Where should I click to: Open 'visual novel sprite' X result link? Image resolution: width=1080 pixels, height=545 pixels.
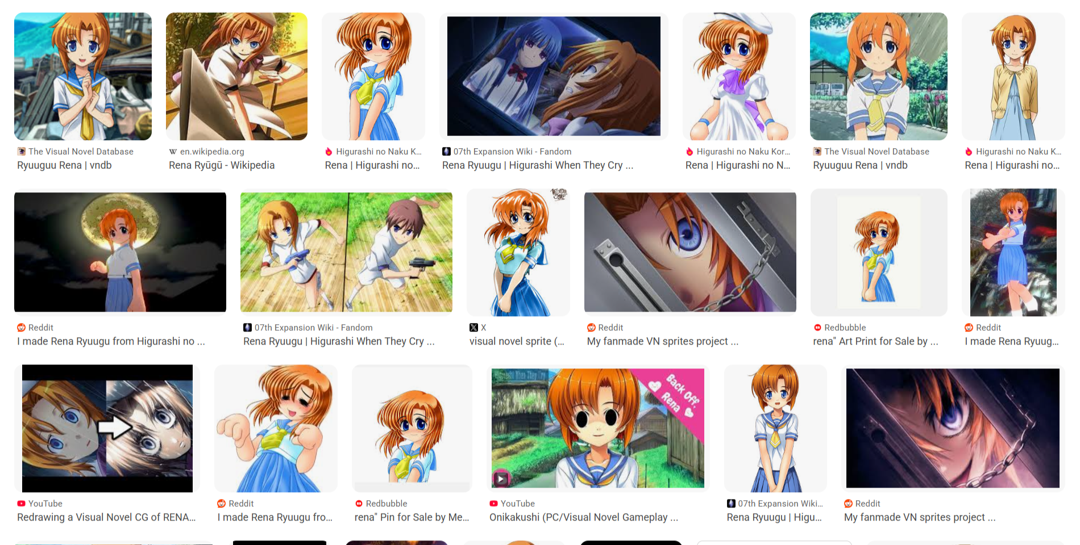pyautogui.click(x=517, y=341)
